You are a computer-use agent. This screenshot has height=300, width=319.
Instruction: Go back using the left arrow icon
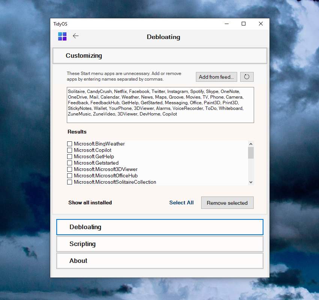point(75,36)
